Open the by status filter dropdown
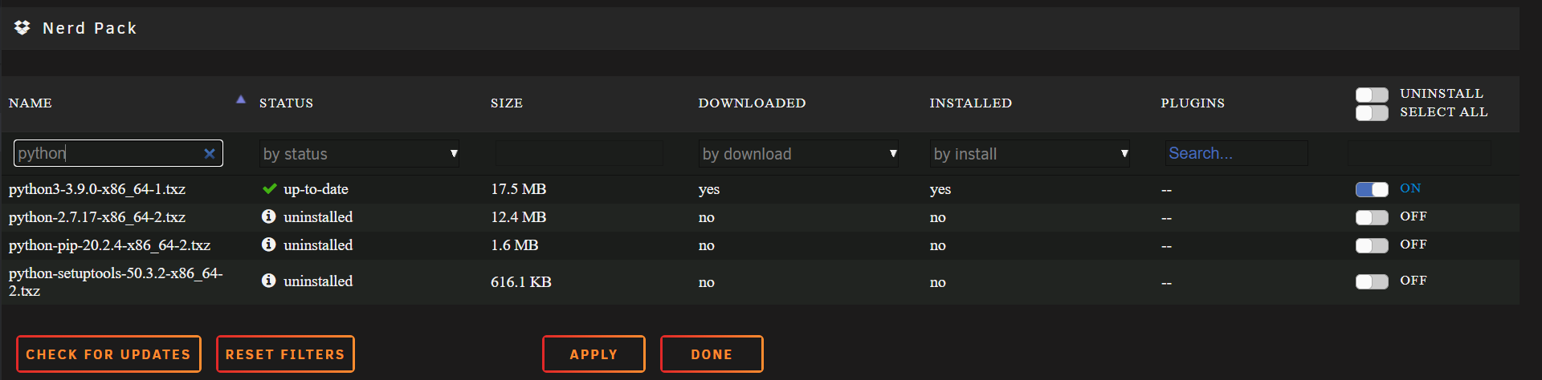The image size is (1542, 380). point(360,153)
